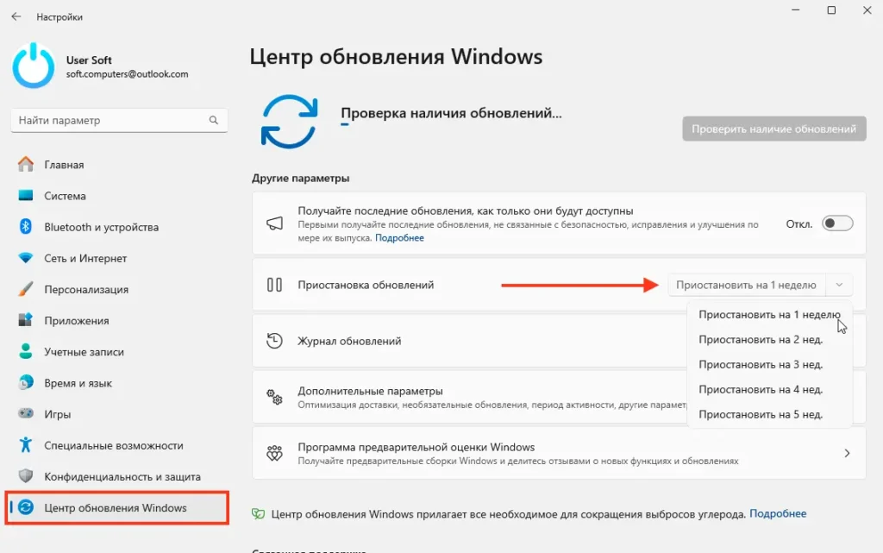Open Программа предварительной оценки Windows chevron

847,453
